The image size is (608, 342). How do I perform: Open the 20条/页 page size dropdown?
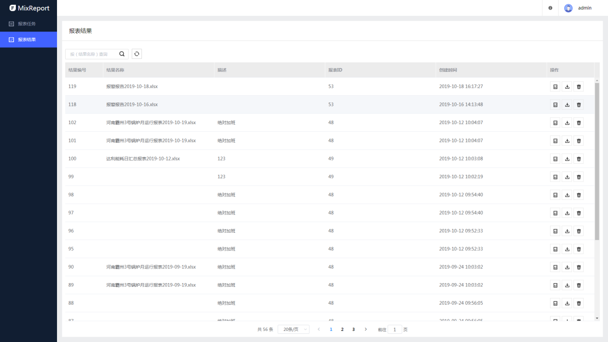tap(293, 330)
